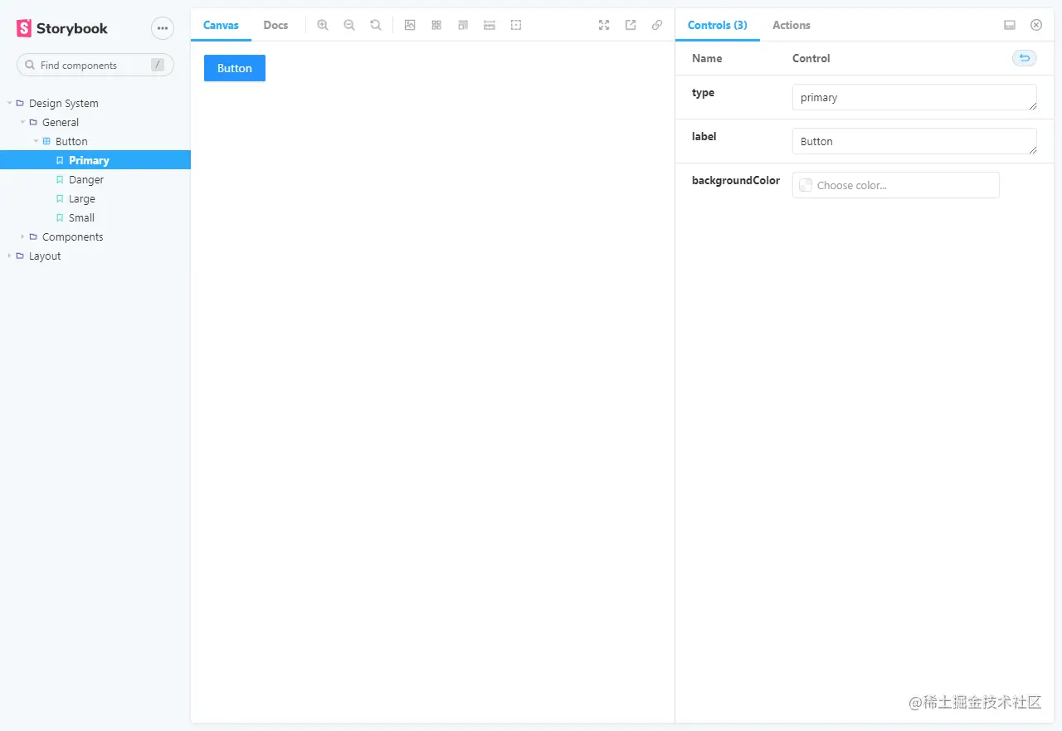Select the zoom out tool
1062x731 pixels.
pyautogui.click(x=349, y=25)
